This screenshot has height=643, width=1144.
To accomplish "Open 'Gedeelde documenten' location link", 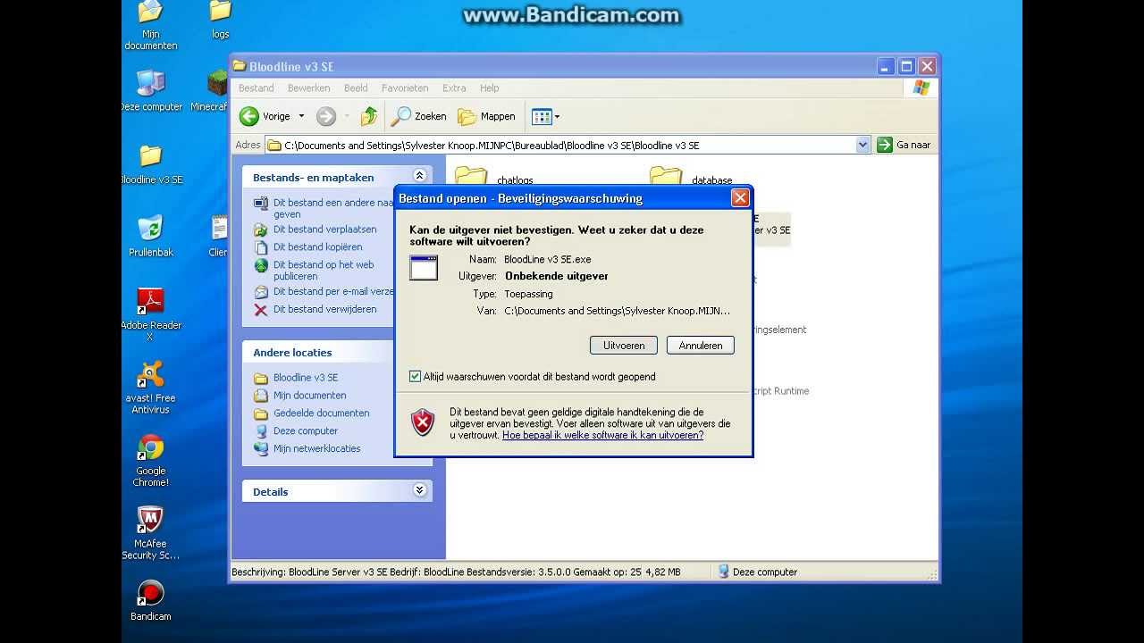I will [321, 413].
